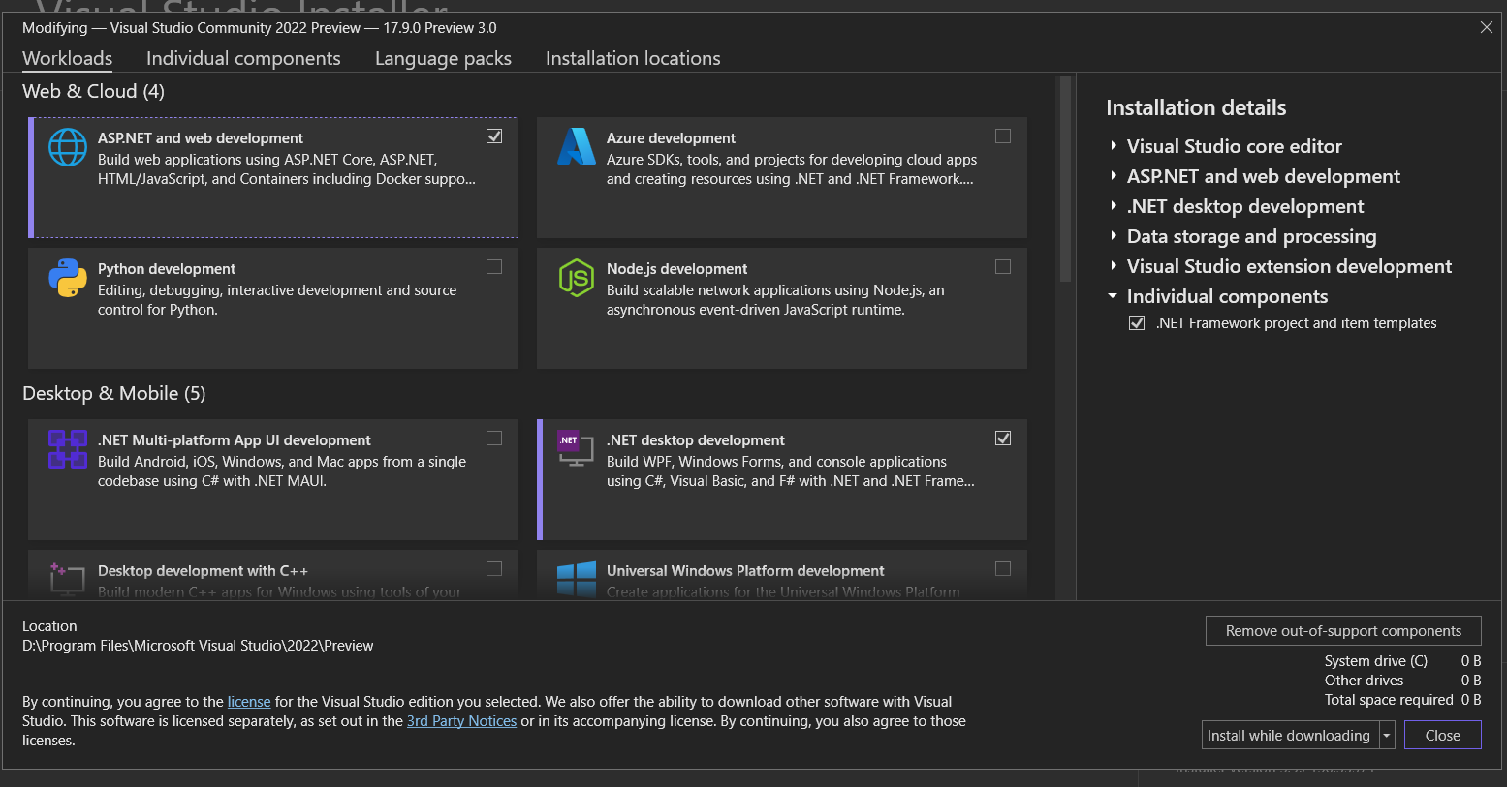Click the Universal Windows Platform logo icon
Screen dimensions: 1507x787
(x=577, y=579)
